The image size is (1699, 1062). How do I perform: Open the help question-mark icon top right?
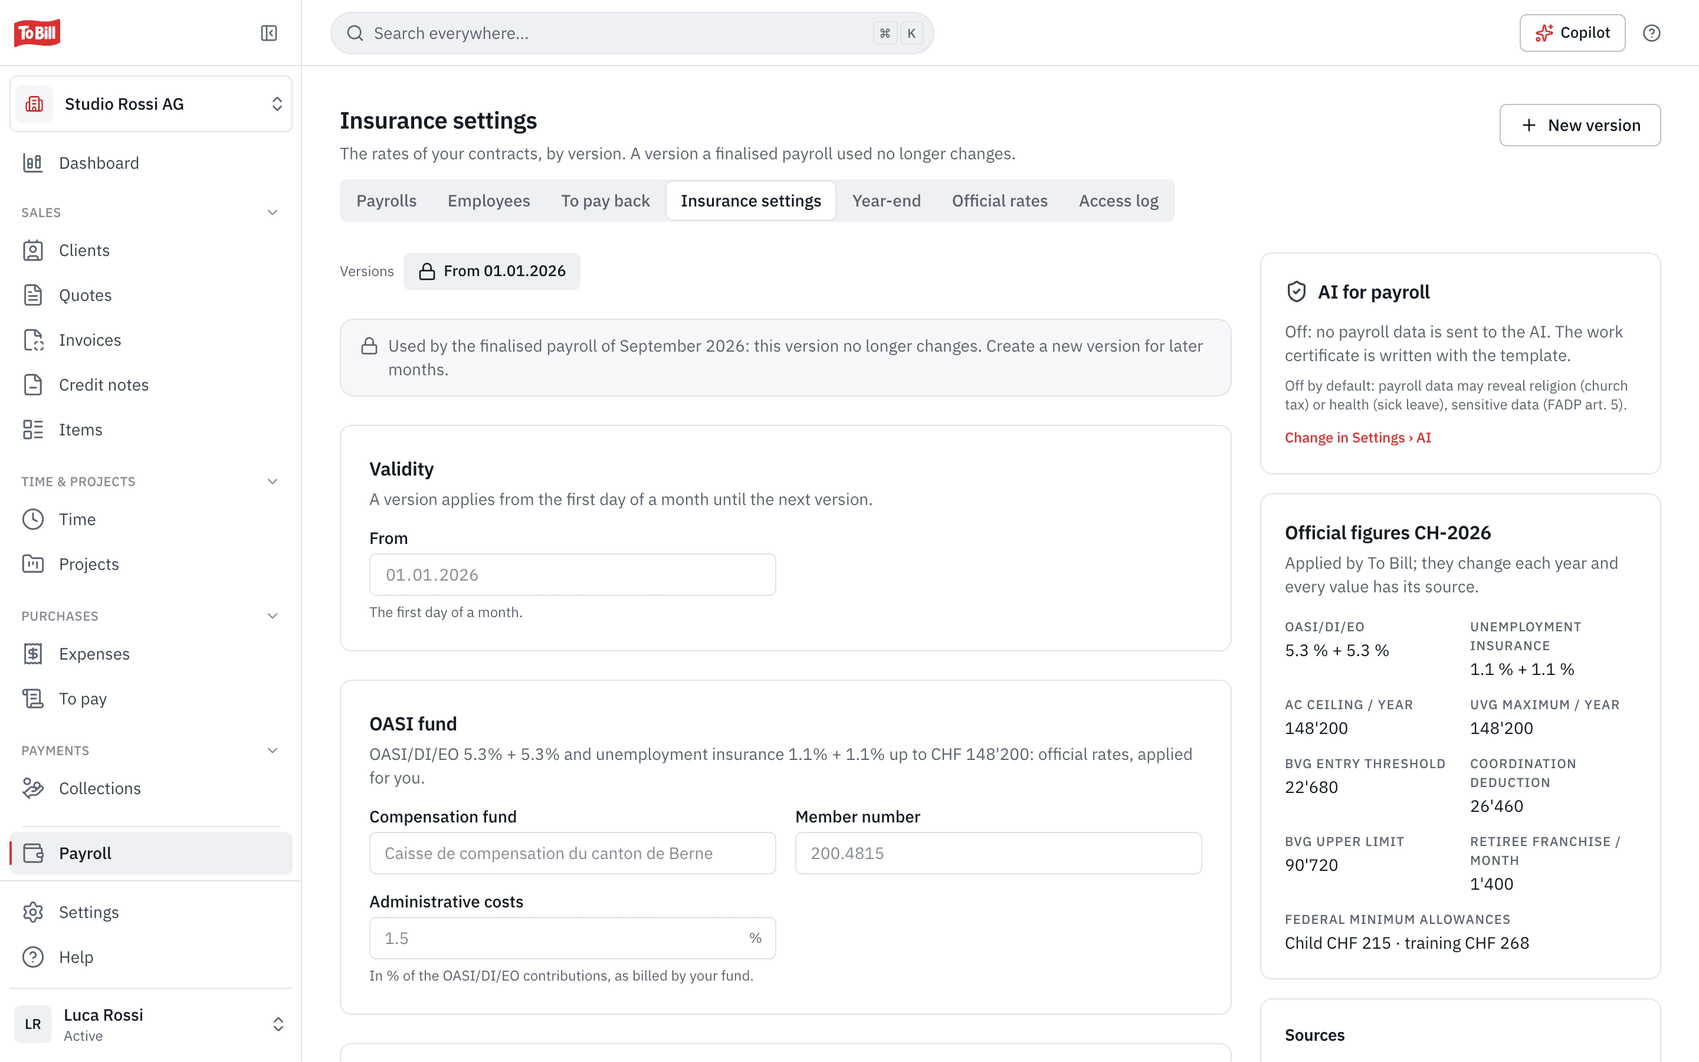(x=1651, y=33)
